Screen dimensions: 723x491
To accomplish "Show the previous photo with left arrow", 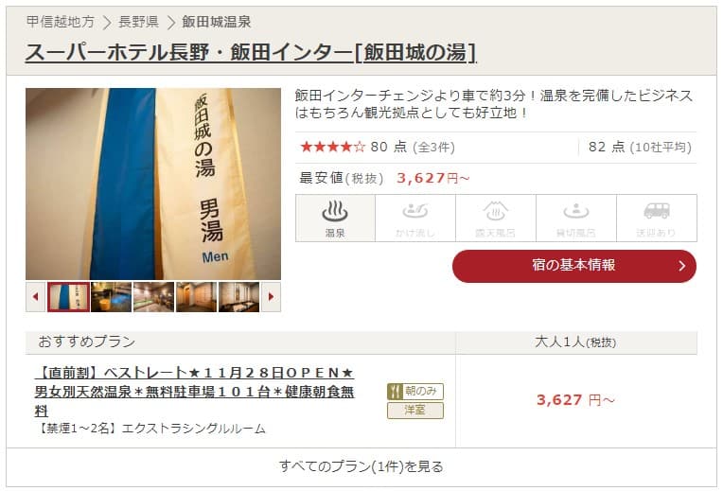I will click(x=36, y=297).
